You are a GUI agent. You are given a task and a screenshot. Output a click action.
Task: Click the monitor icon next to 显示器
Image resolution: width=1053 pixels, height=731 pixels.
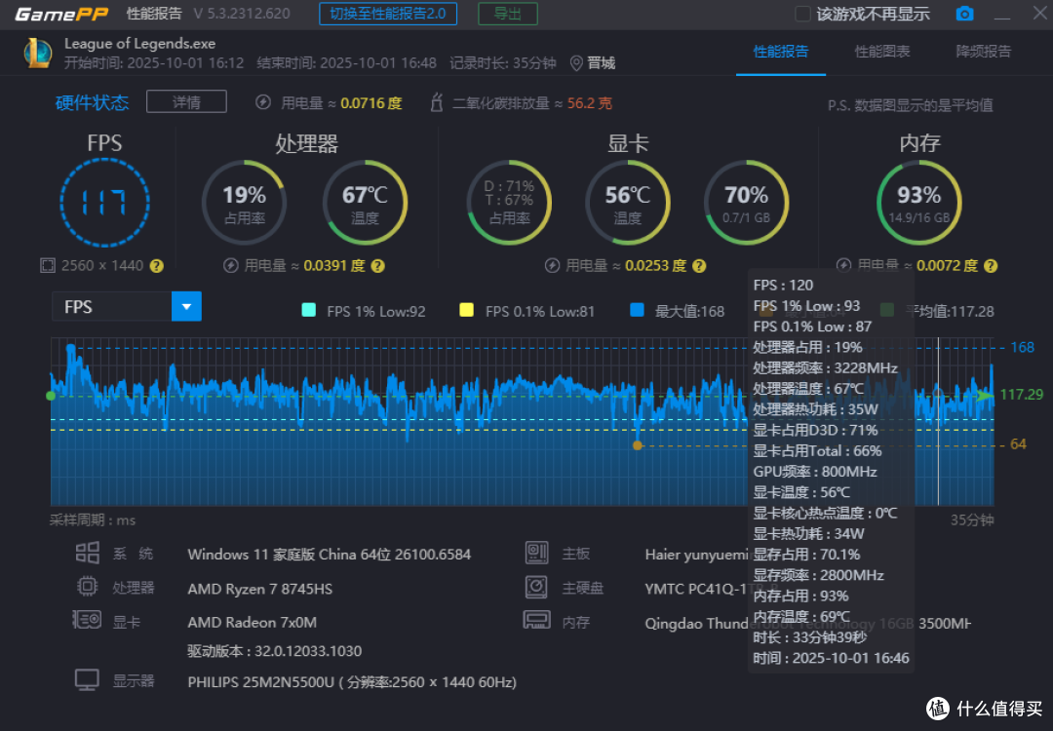tap(88, 680)
